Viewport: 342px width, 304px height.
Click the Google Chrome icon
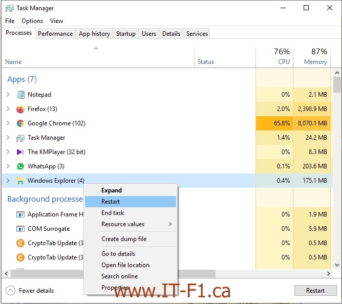click(x=20, y=123)
